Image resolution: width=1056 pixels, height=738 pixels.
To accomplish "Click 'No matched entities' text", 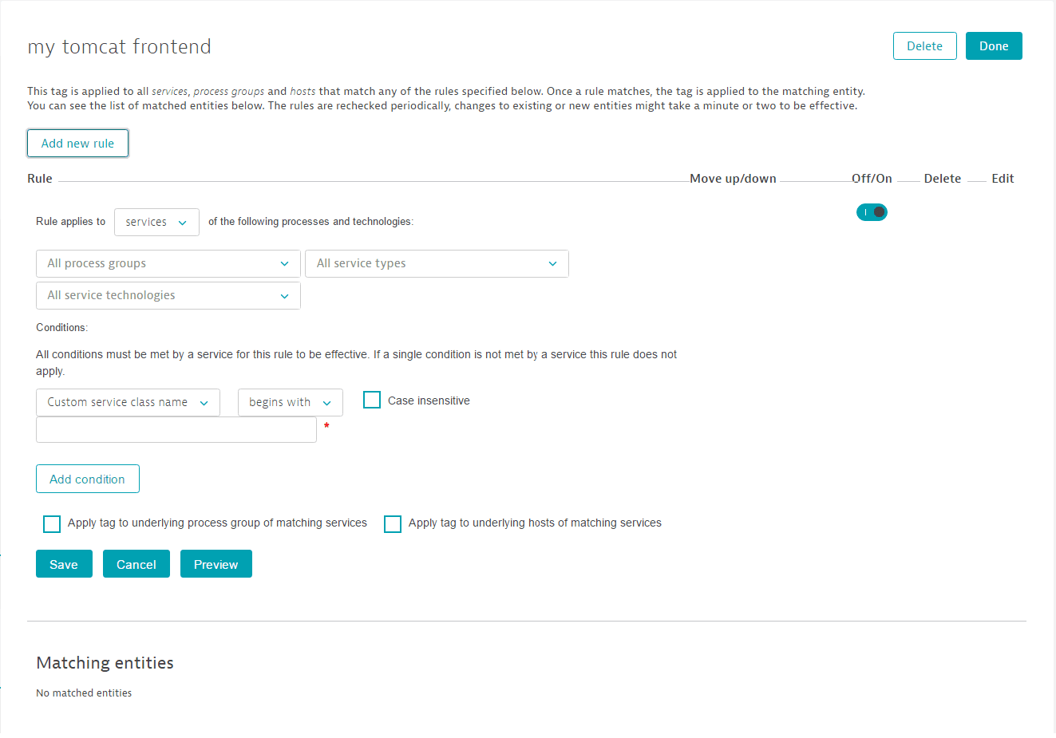I will point(84,693).
